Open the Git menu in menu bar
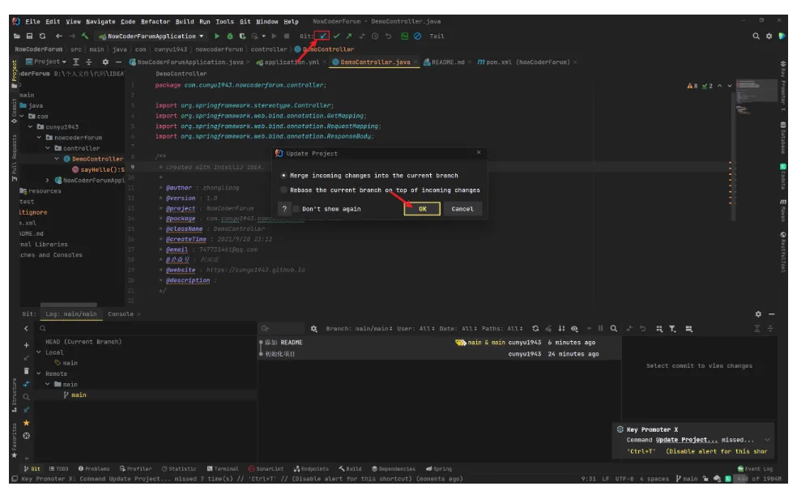This screenshot has width=797, height=499. click(x=245, y=21)
